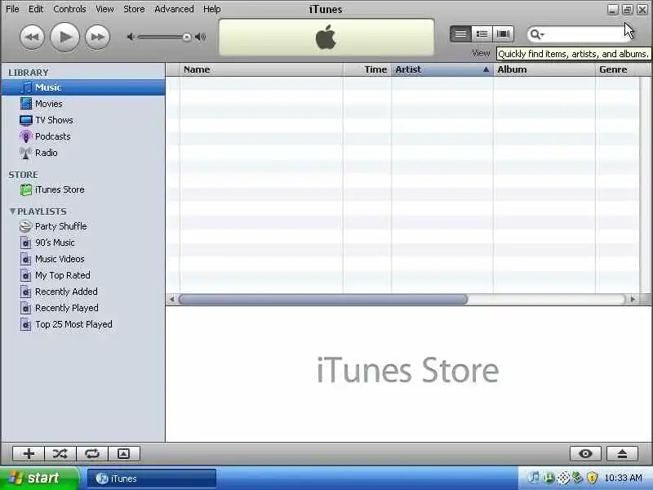Sort by the Album column header
The height and width of the screenshot is (490, 653).
click(x=544, y=69)
